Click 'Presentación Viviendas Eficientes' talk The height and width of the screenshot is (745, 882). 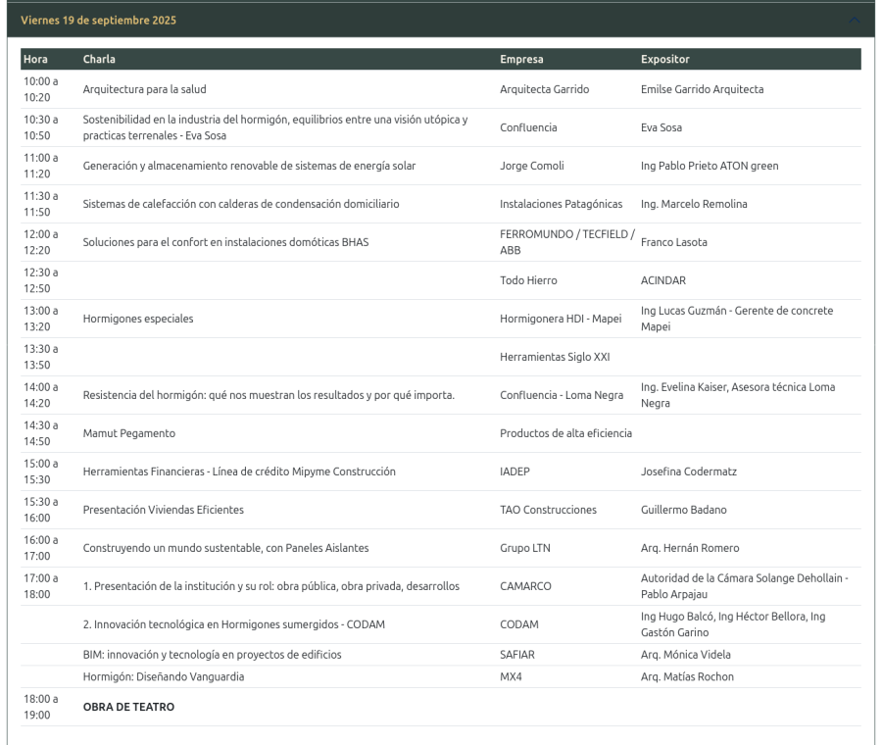[163, 510]
